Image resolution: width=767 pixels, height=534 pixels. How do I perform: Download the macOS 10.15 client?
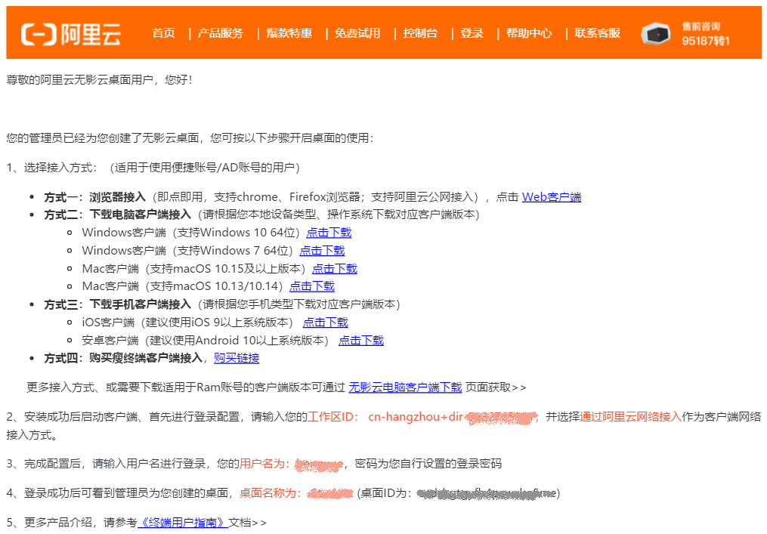point(335,269)
